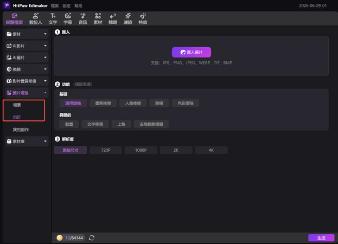Select the 文字 text tool icon
338x244 pixels.
click(x=53, y=16)
